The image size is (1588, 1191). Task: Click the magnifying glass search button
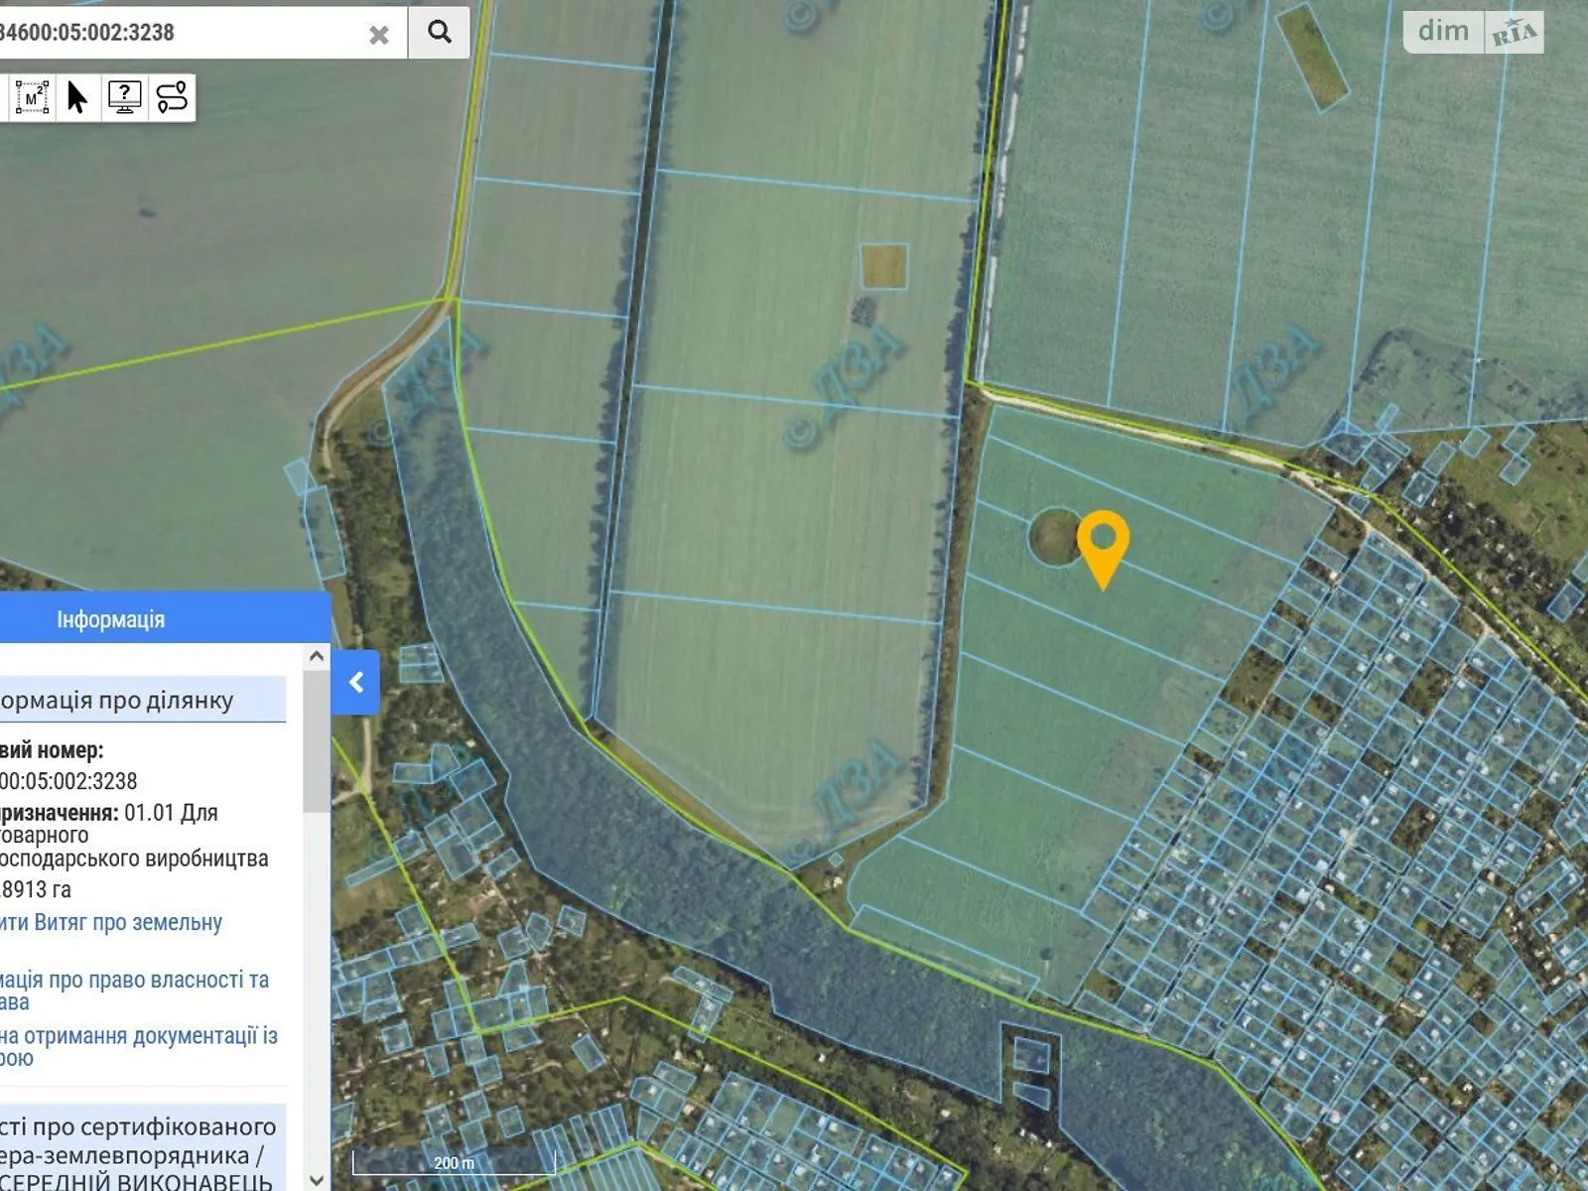[x=439, y=32]
